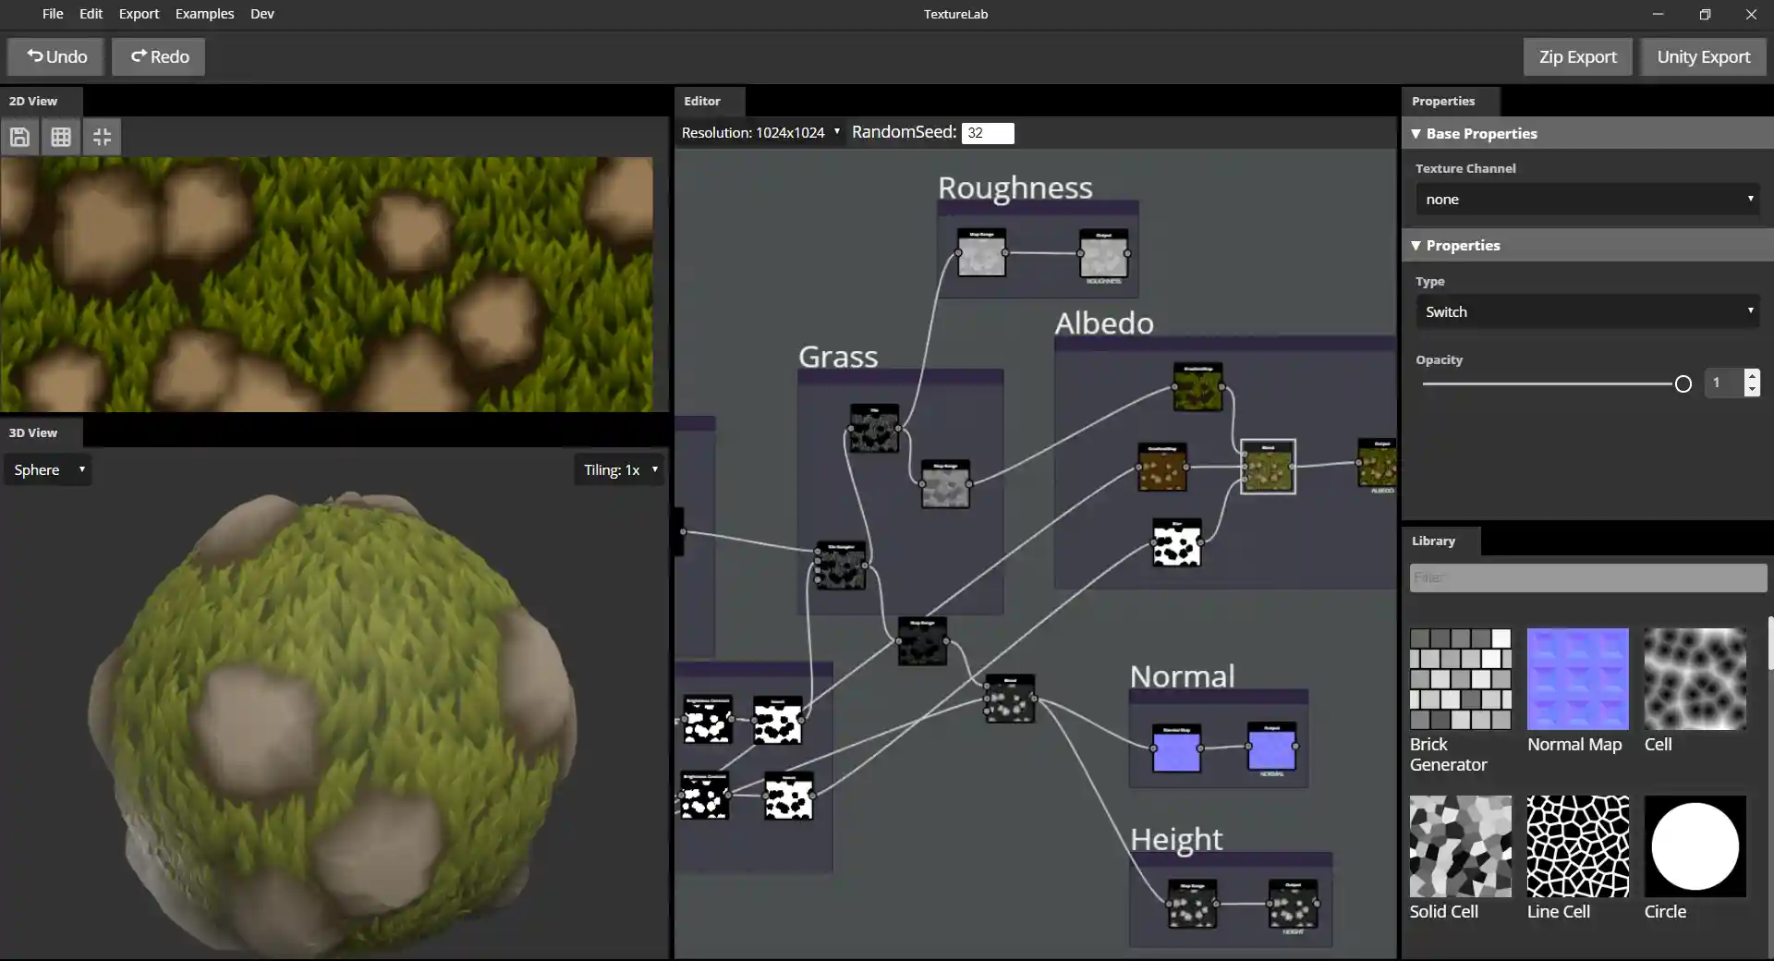
Task: Click the Roughness frame title
Action: click(x=1015, y=187)
